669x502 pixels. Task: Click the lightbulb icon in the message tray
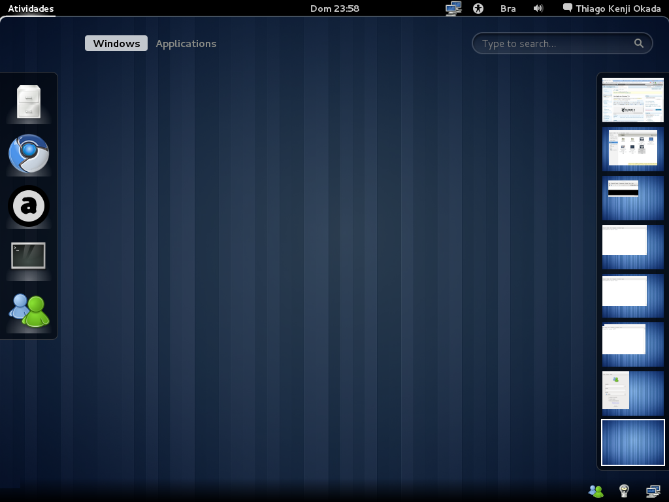(625, 491)
